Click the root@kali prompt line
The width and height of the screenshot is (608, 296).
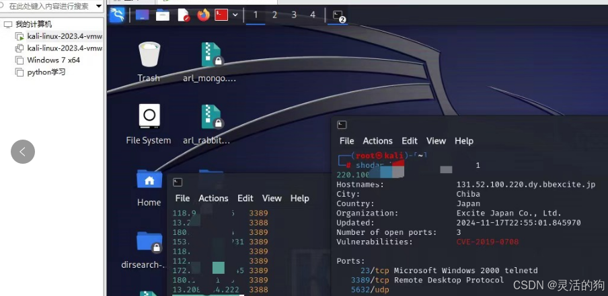point(382,156)
